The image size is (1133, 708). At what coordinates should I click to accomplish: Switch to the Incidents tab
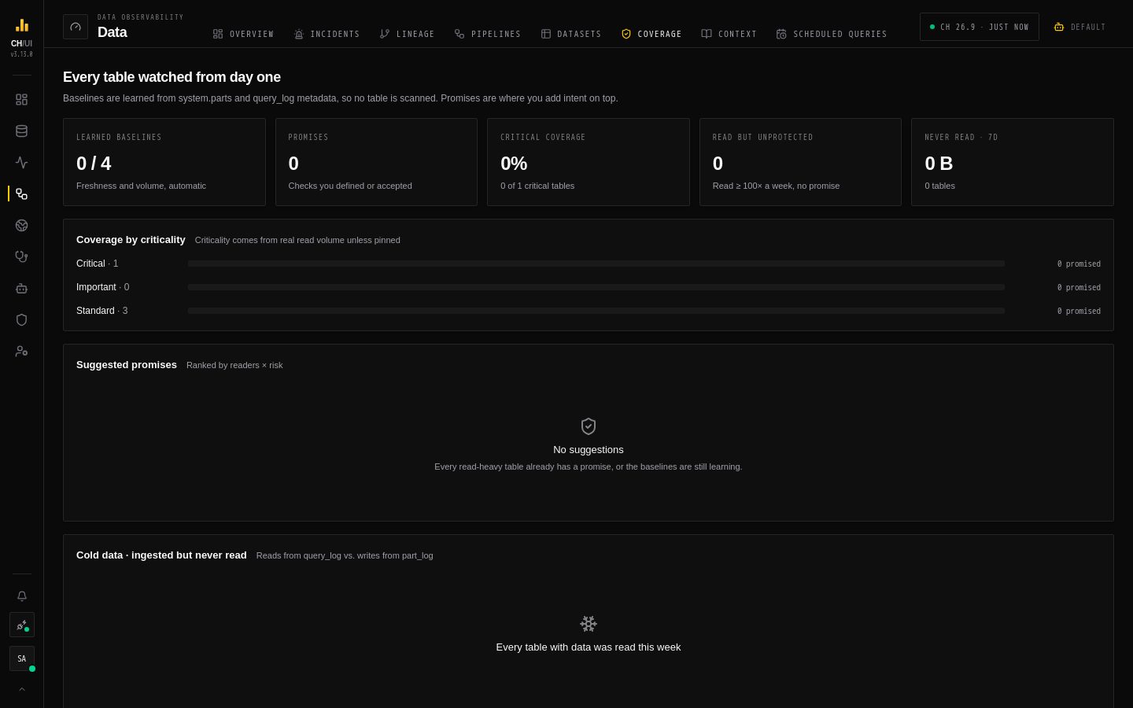coord(327,34)
